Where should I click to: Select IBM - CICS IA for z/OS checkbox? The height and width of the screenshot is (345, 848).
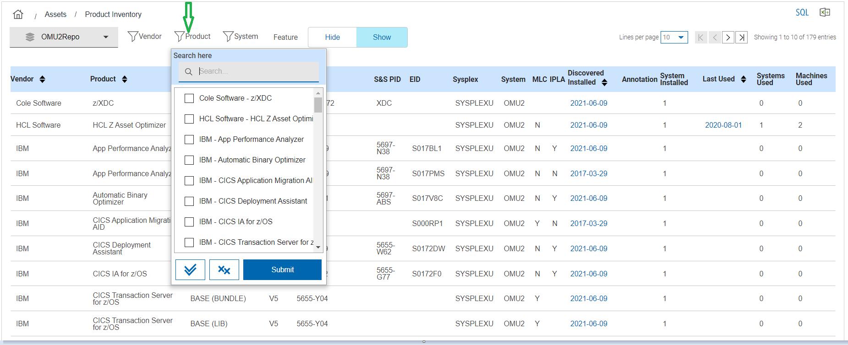coord(189,221)
